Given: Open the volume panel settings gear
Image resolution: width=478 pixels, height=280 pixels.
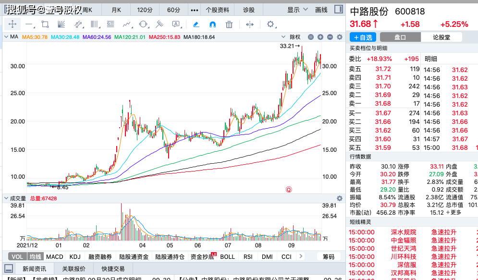Looking at the screenshot, I should click(339, 198).
